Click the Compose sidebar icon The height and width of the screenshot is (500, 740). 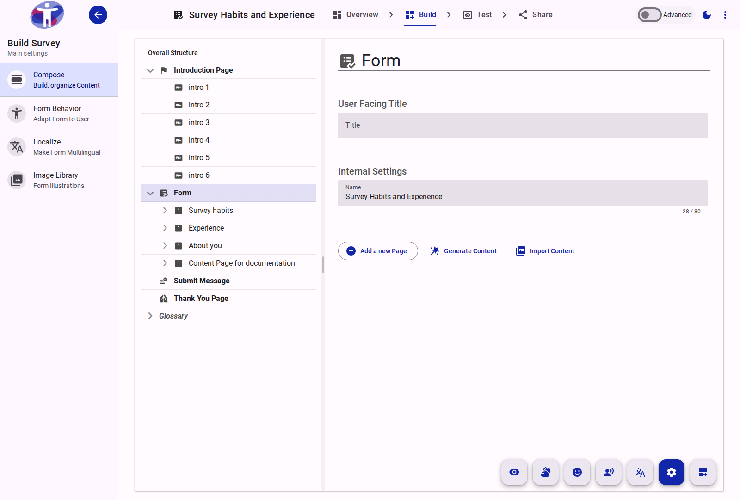coord(17,80)
